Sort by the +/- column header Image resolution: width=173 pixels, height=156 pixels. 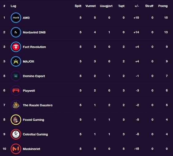tap(137, 6)
